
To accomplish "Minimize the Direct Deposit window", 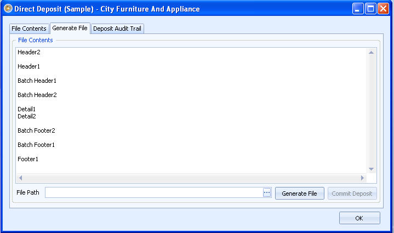I will tap(358, 9).
